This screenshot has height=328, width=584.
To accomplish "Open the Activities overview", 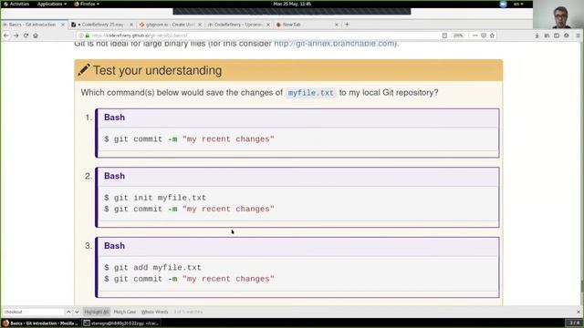I will (16, 4).
